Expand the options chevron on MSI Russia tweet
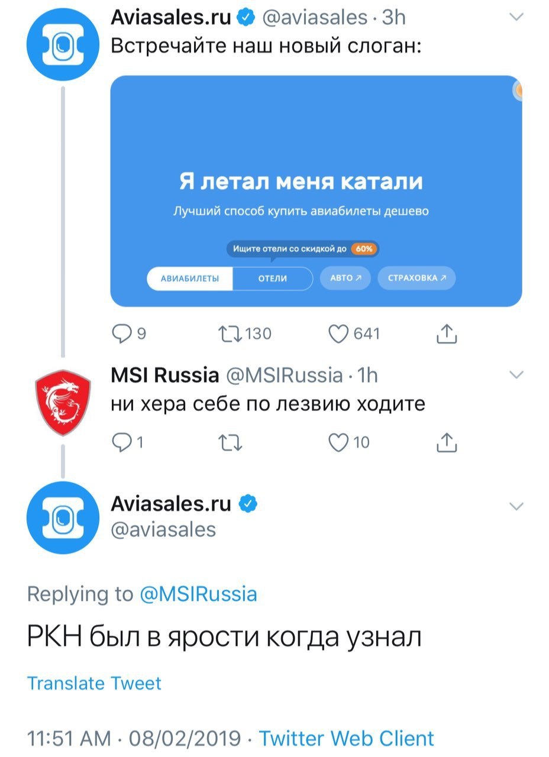 [516, 374]
